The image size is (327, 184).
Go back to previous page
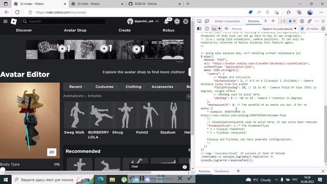[x=7, y=12]
